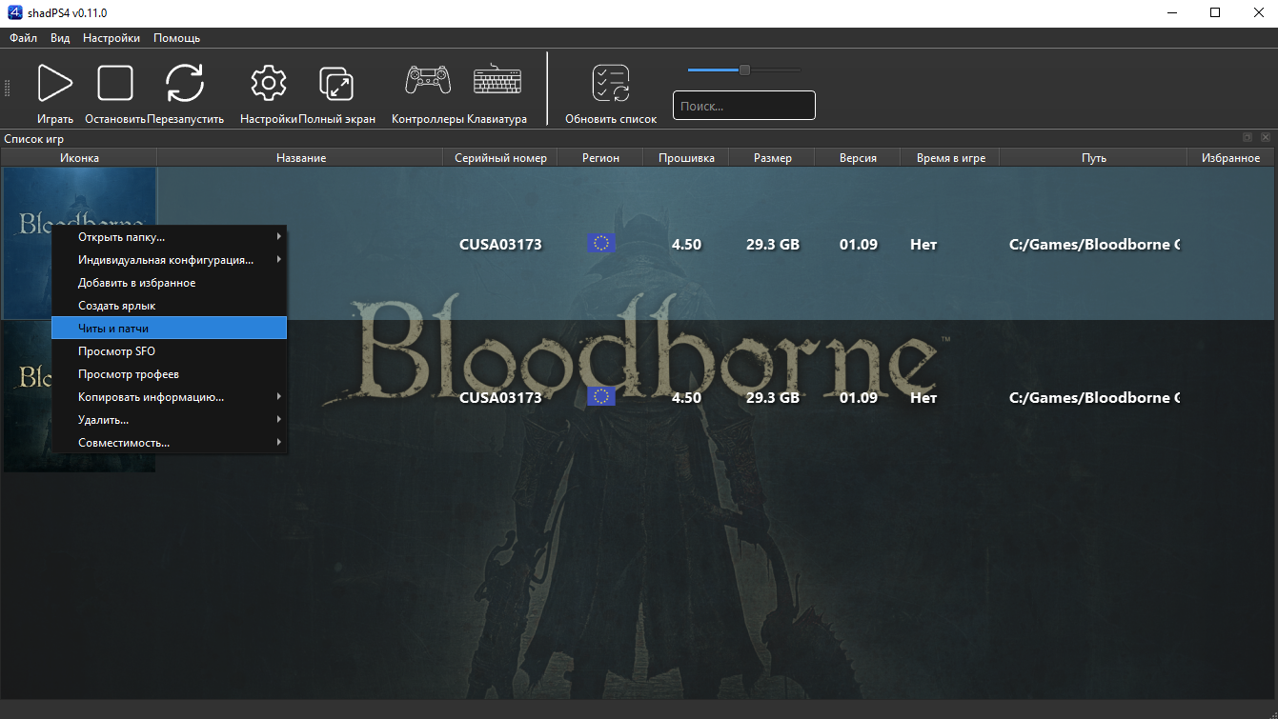
Task: Click the Stop (Остановить) square icon
Action: (115, 83)
